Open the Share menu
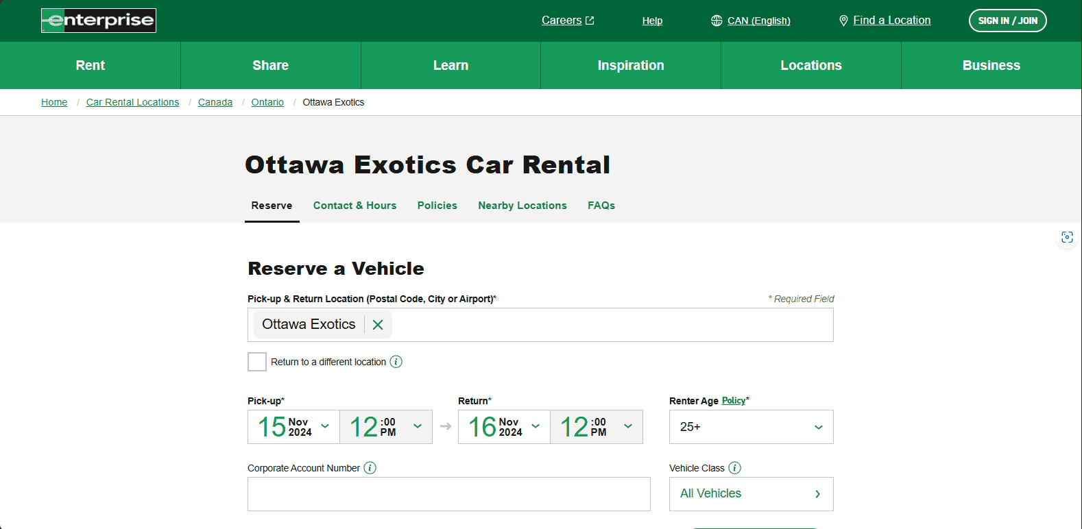1082x529 pixels. click(x=271, y=66)
